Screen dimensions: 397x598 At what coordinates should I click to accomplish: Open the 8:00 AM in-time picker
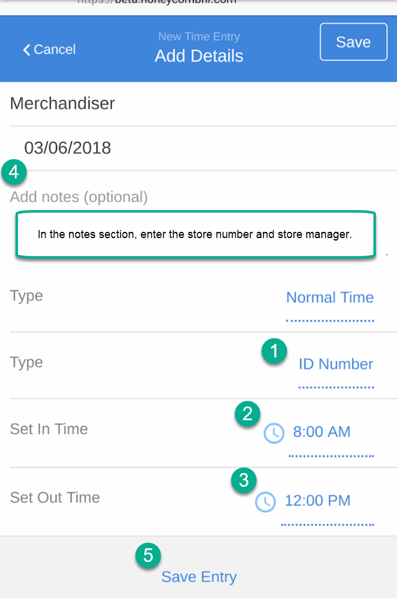[322, 432]
